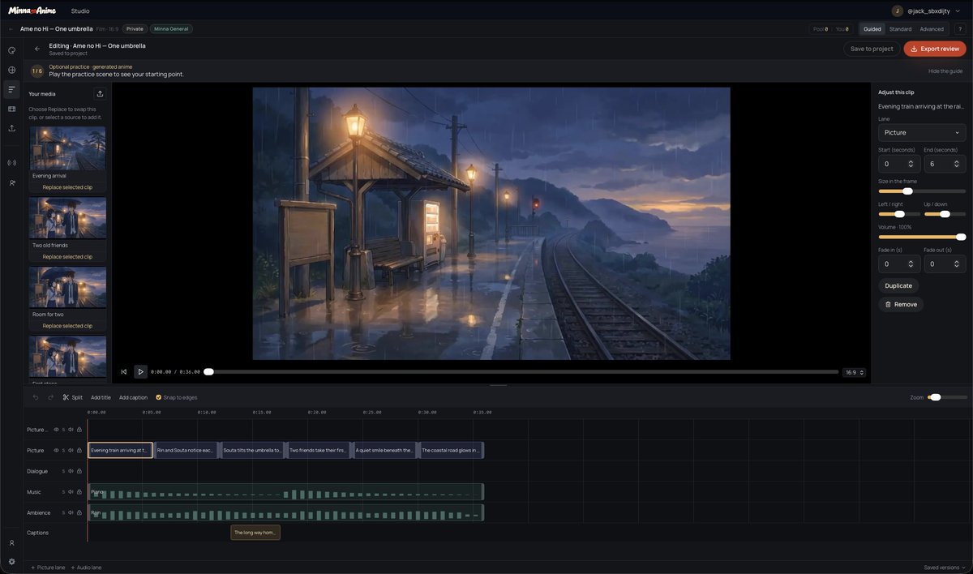The height and width of the screenshot is (574, 973).
Task: Click the redo arrow in timeline toolbar
Action: (x=50, y=397)
